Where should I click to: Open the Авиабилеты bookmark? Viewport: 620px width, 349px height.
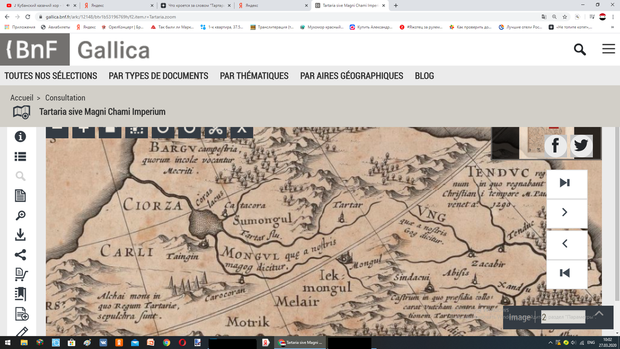point(55,27)
